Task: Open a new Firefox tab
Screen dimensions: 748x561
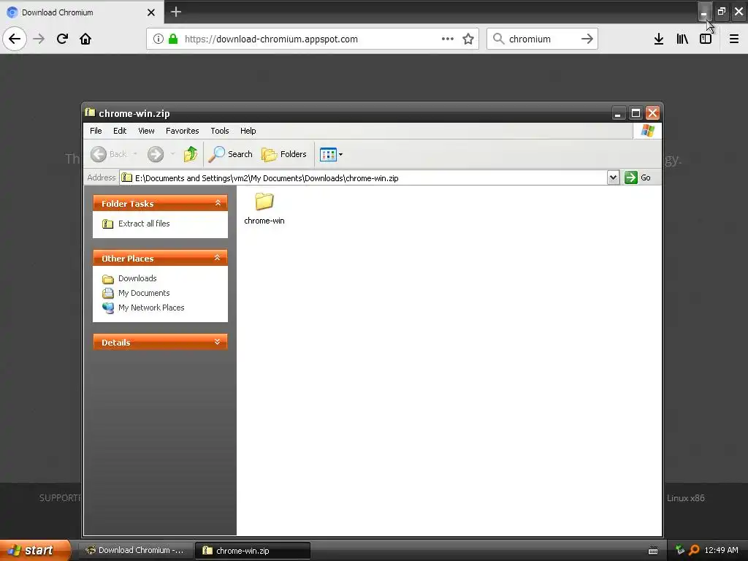Action: [x=176, y=12]
